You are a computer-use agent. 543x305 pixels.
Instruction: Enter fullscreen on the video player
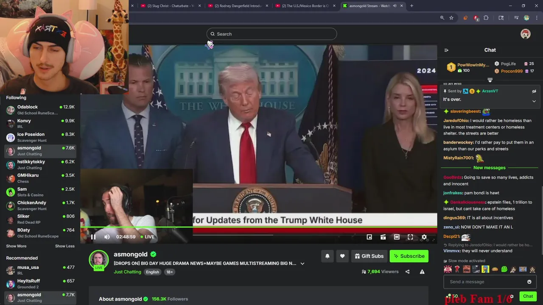(410, 237)
